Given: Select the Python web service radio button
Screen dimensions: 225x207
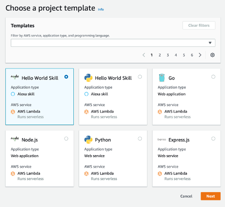Looking at the screenshot, I should coord(140,138).
